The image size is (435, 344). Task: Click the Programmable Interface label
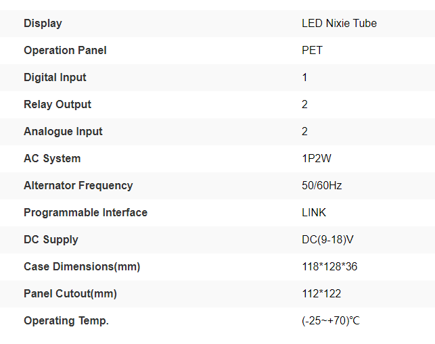coord(85,212)
